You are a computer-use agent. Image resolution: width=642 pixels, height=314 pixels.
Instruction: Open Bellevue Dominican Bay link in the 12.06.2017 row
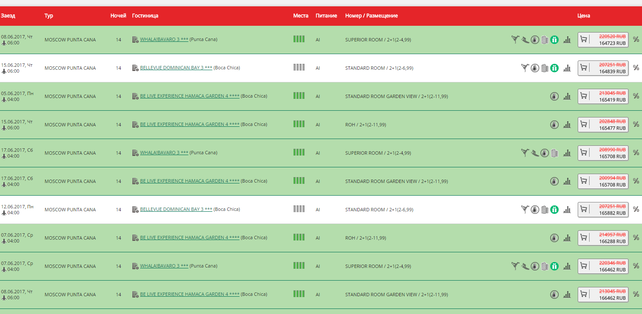pos(176,209)
